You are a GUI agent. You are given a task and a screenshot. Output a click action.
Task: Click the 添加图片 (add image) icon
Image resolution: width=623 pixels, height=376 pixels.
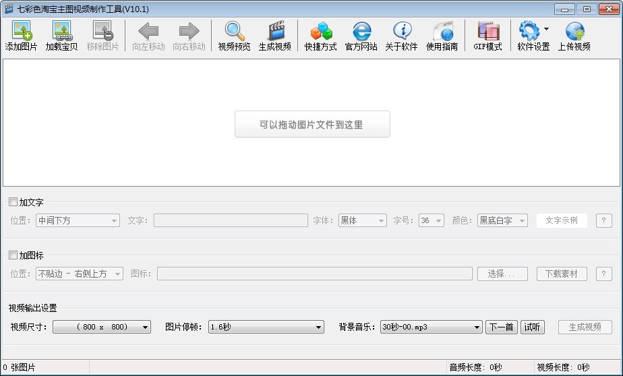[22, 32]
